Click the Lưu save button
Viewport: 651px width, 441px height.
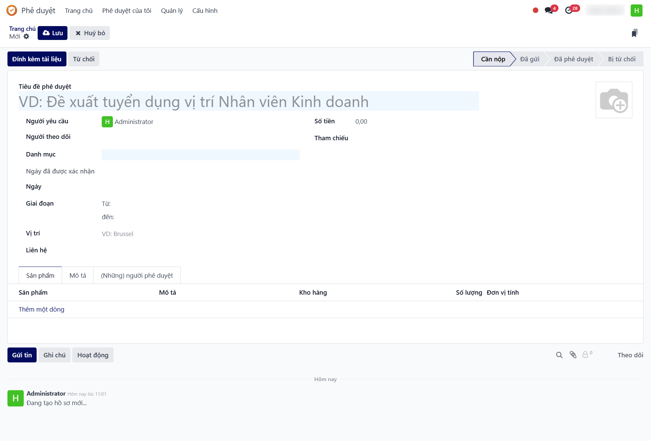(x=53, y=33)
